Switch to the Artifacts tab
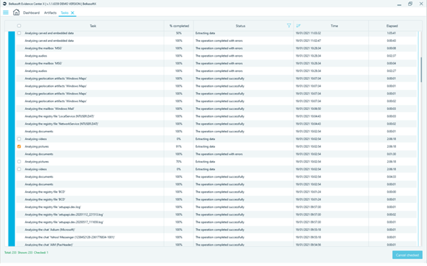The image size is (427, 266). (50, 13)
